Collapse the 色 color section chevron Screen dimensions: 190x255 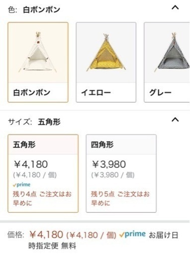(175, 7)
